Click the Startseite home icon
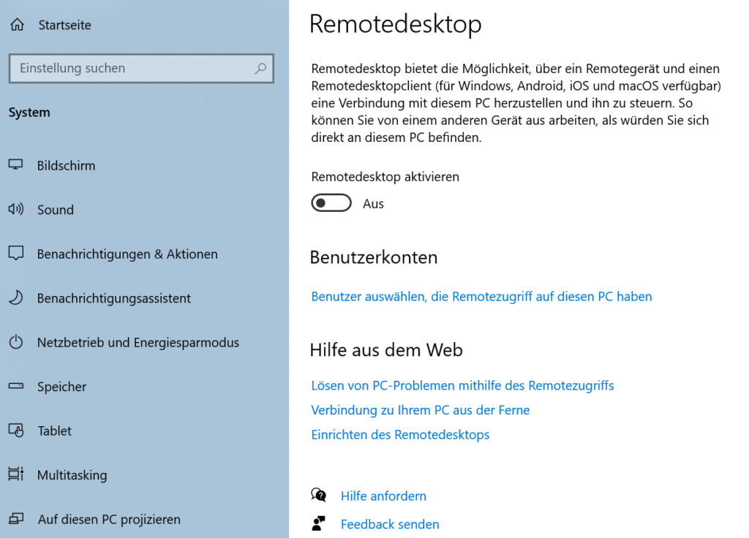The image size is (749, 538). tap(16, 25)
